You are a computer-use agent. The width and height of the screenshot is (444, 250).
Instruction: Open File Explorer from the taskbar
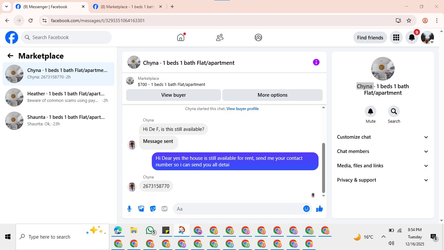point(134,230)
